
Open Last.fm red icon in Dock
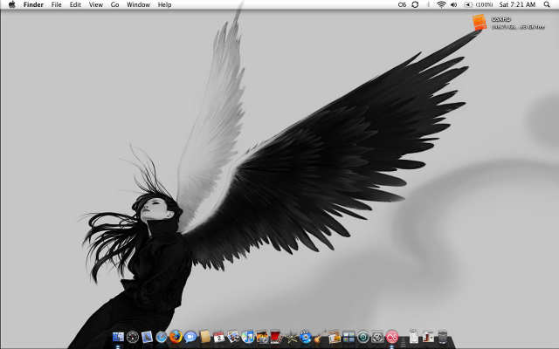coord(392,337)
